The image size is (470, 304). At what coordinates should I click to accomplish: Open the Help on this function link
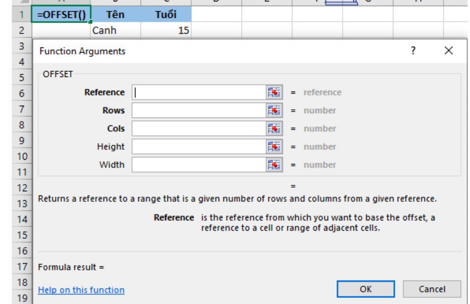(x=81, y=290)
